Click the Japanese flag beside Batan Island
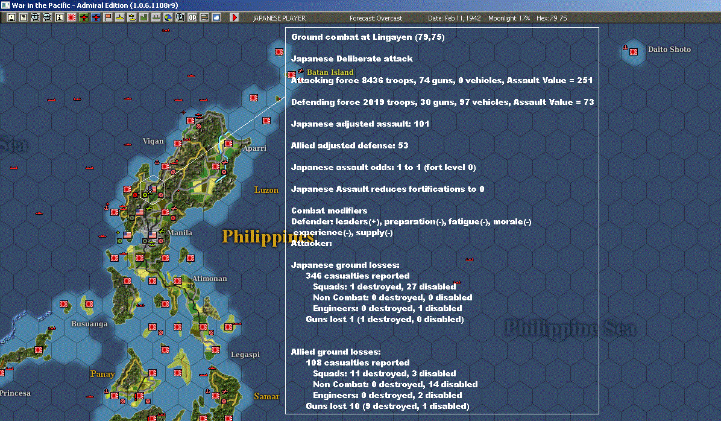 click(x=292, y=75)
